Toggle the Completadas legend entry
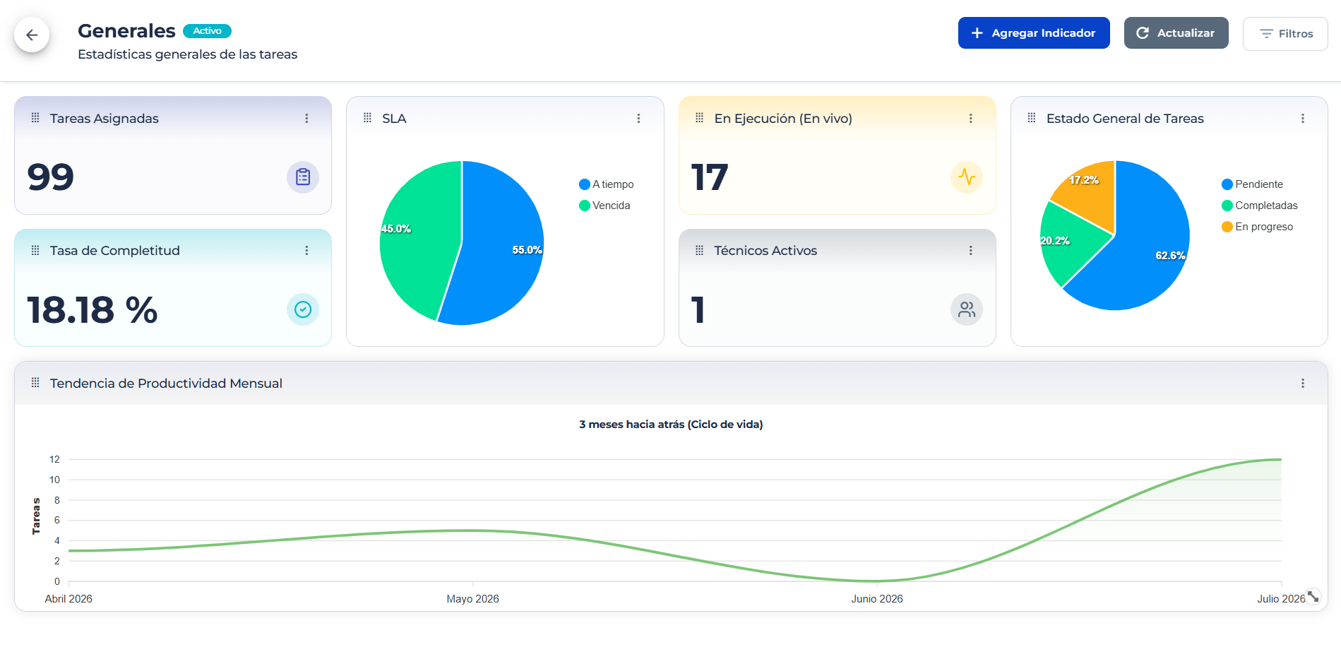Screen dimensions: 1341x647 (x=1260, y=206)
